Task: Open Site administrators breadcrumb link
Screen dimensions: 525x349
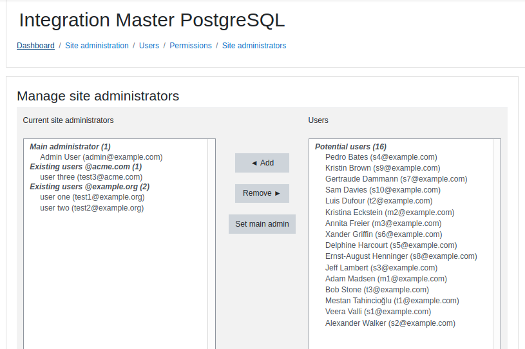Action: pos(254,46)
